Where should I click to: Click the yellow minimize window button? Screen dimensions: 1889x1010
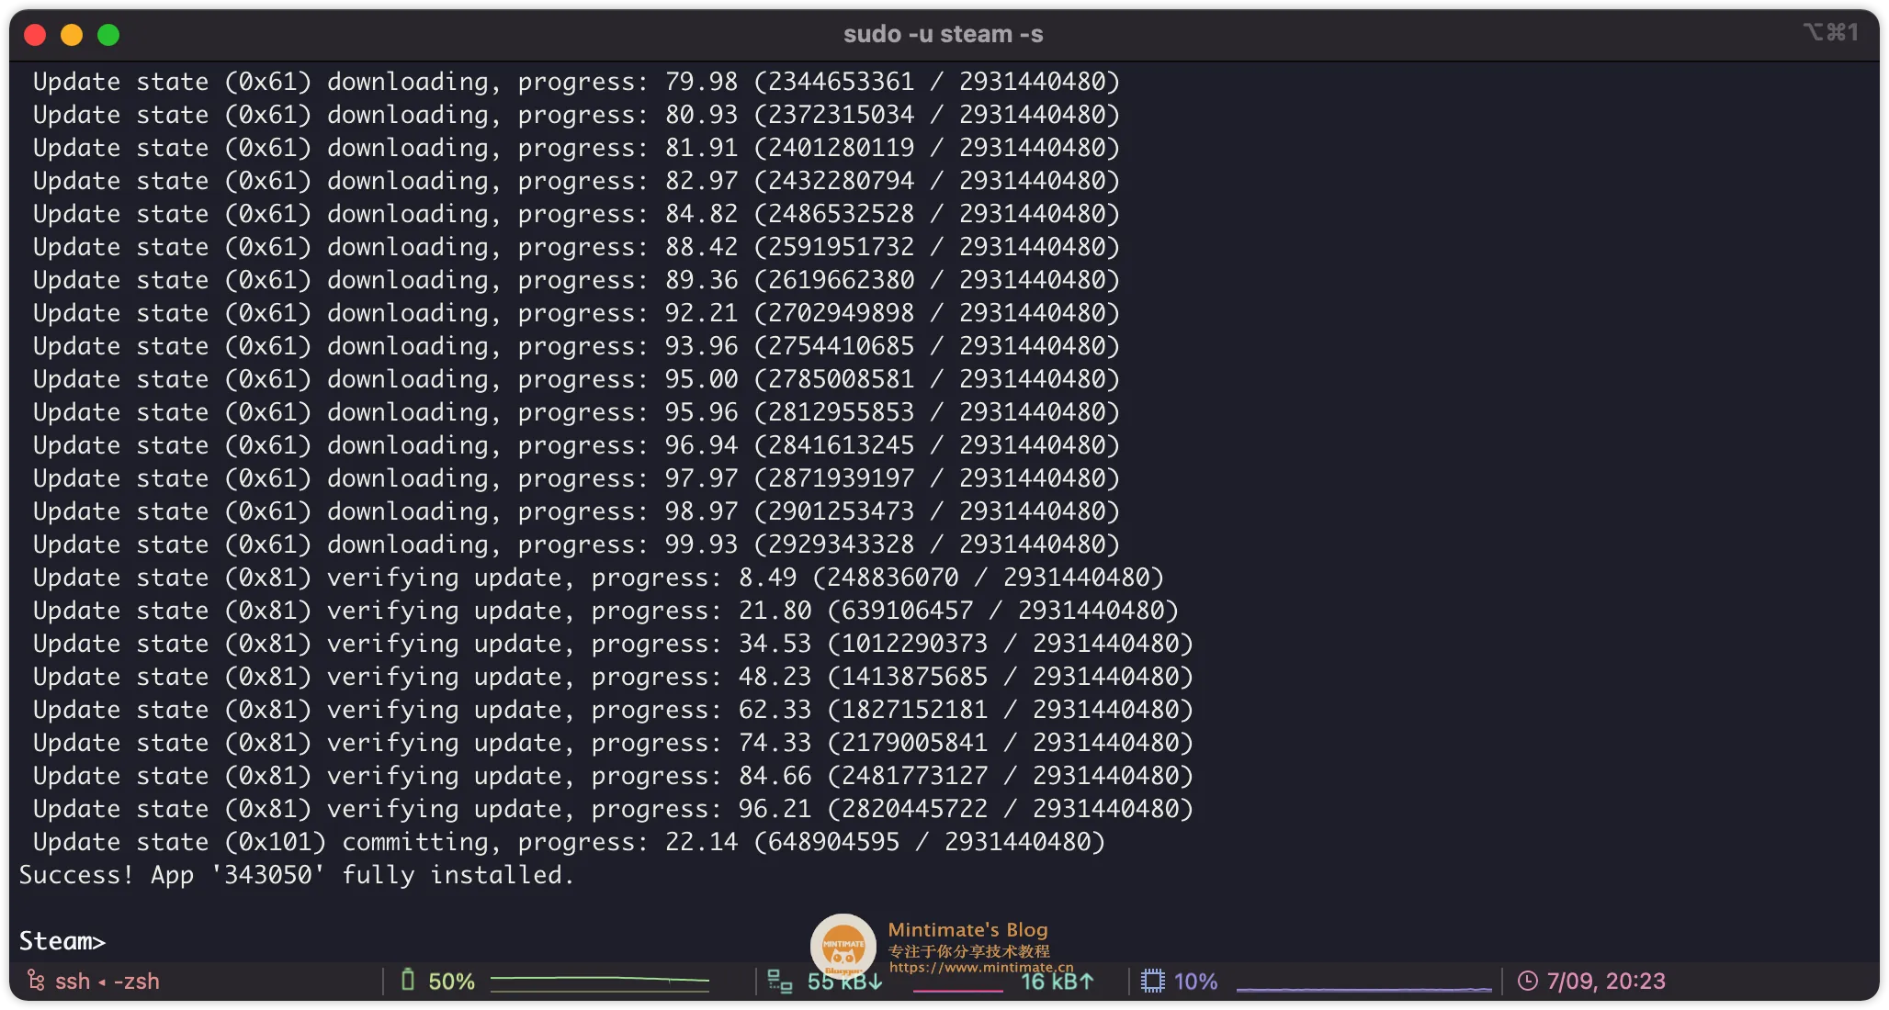[72, 35]
